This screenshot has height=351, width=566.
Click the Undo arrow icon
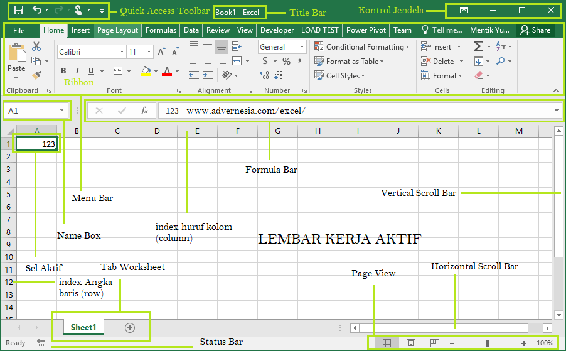coord(37,10)
